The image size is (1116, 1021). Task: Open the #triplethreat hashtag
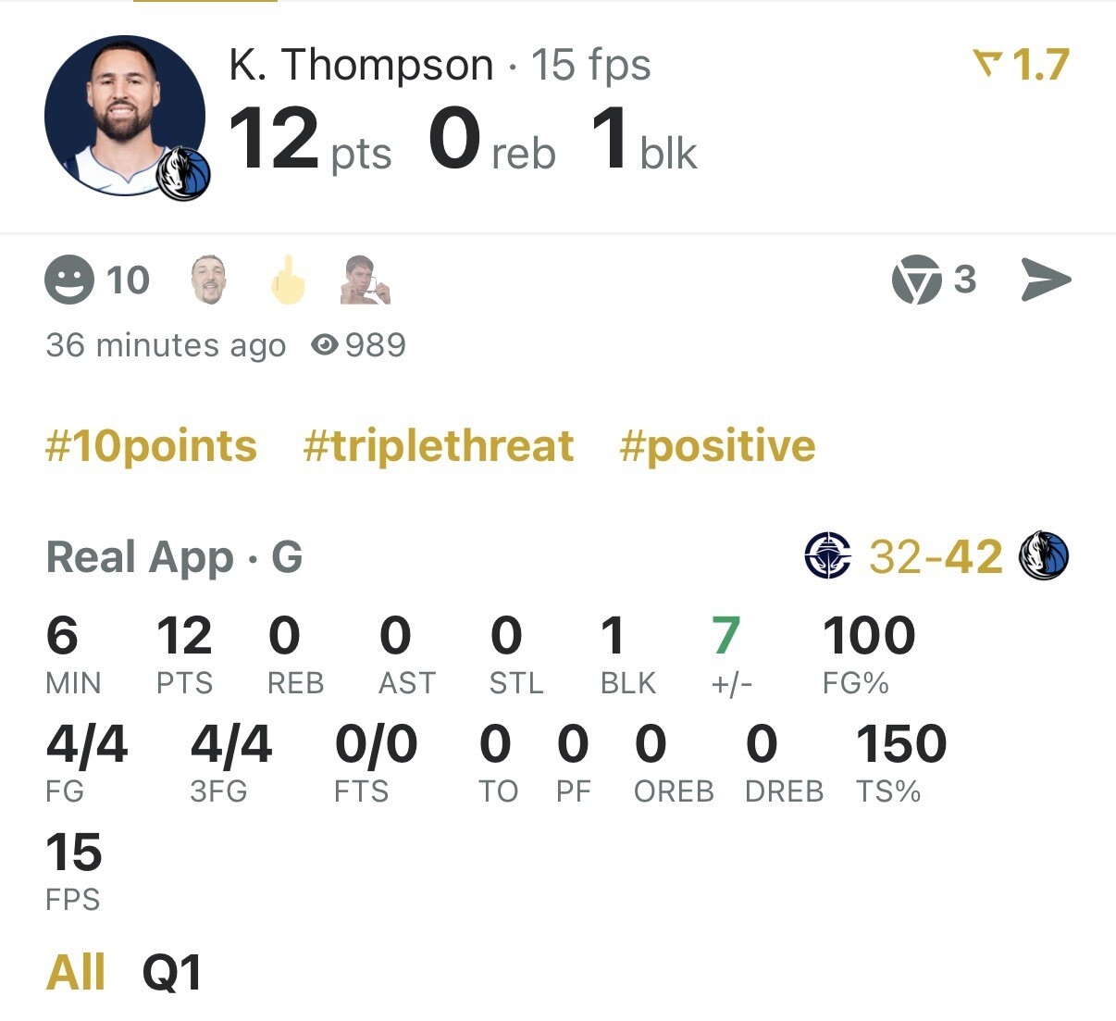[439, 446]
